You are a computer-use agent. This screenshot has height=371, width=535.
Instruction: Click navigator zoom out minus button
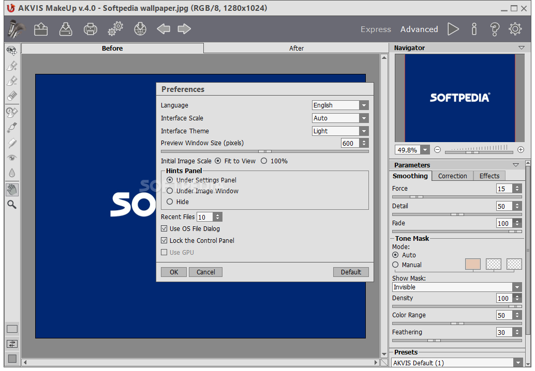click(437, 149)
